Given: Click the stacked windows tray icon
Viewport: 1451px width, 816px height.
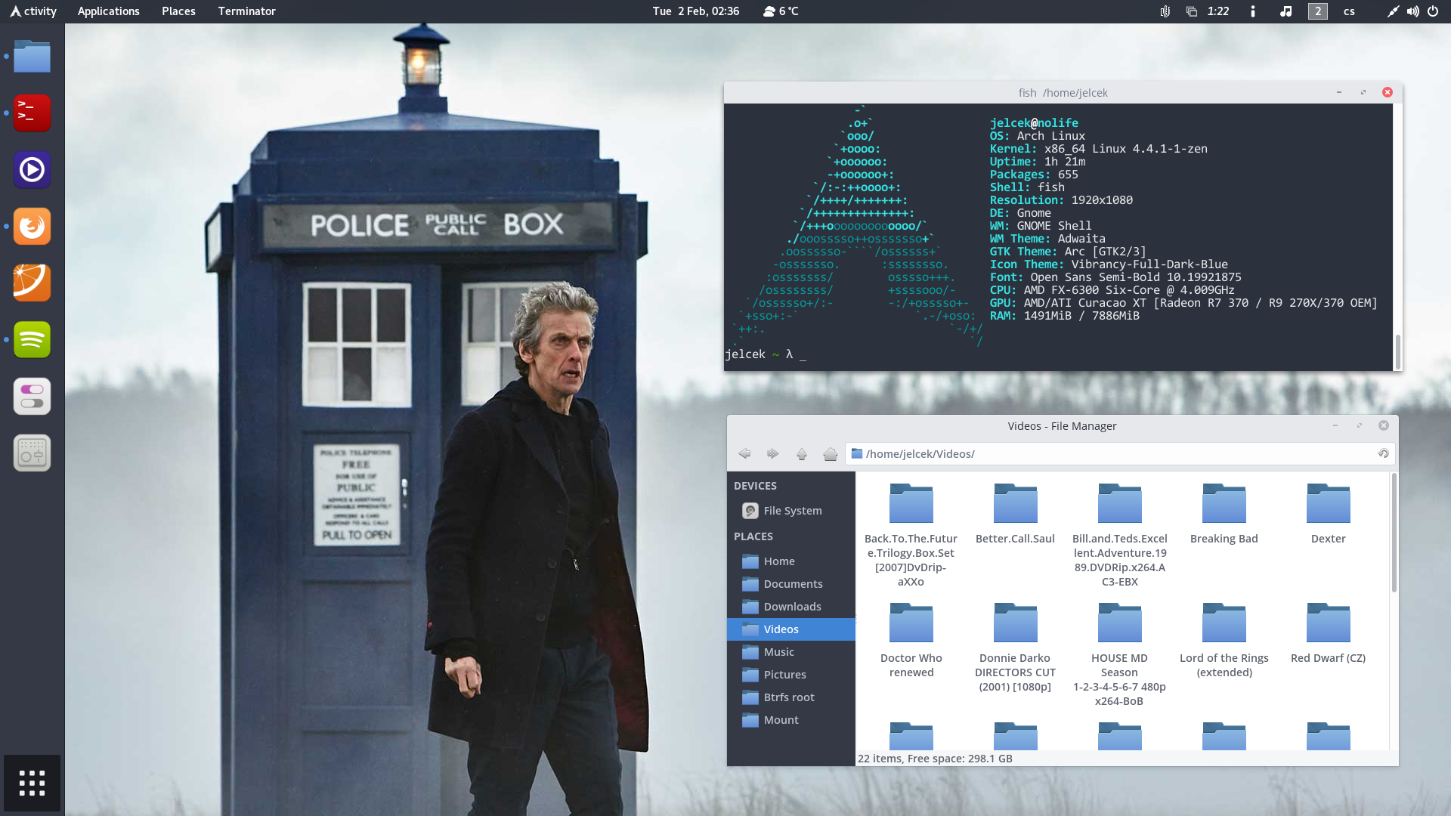Looking at the screenshot, I should 1192,11.
